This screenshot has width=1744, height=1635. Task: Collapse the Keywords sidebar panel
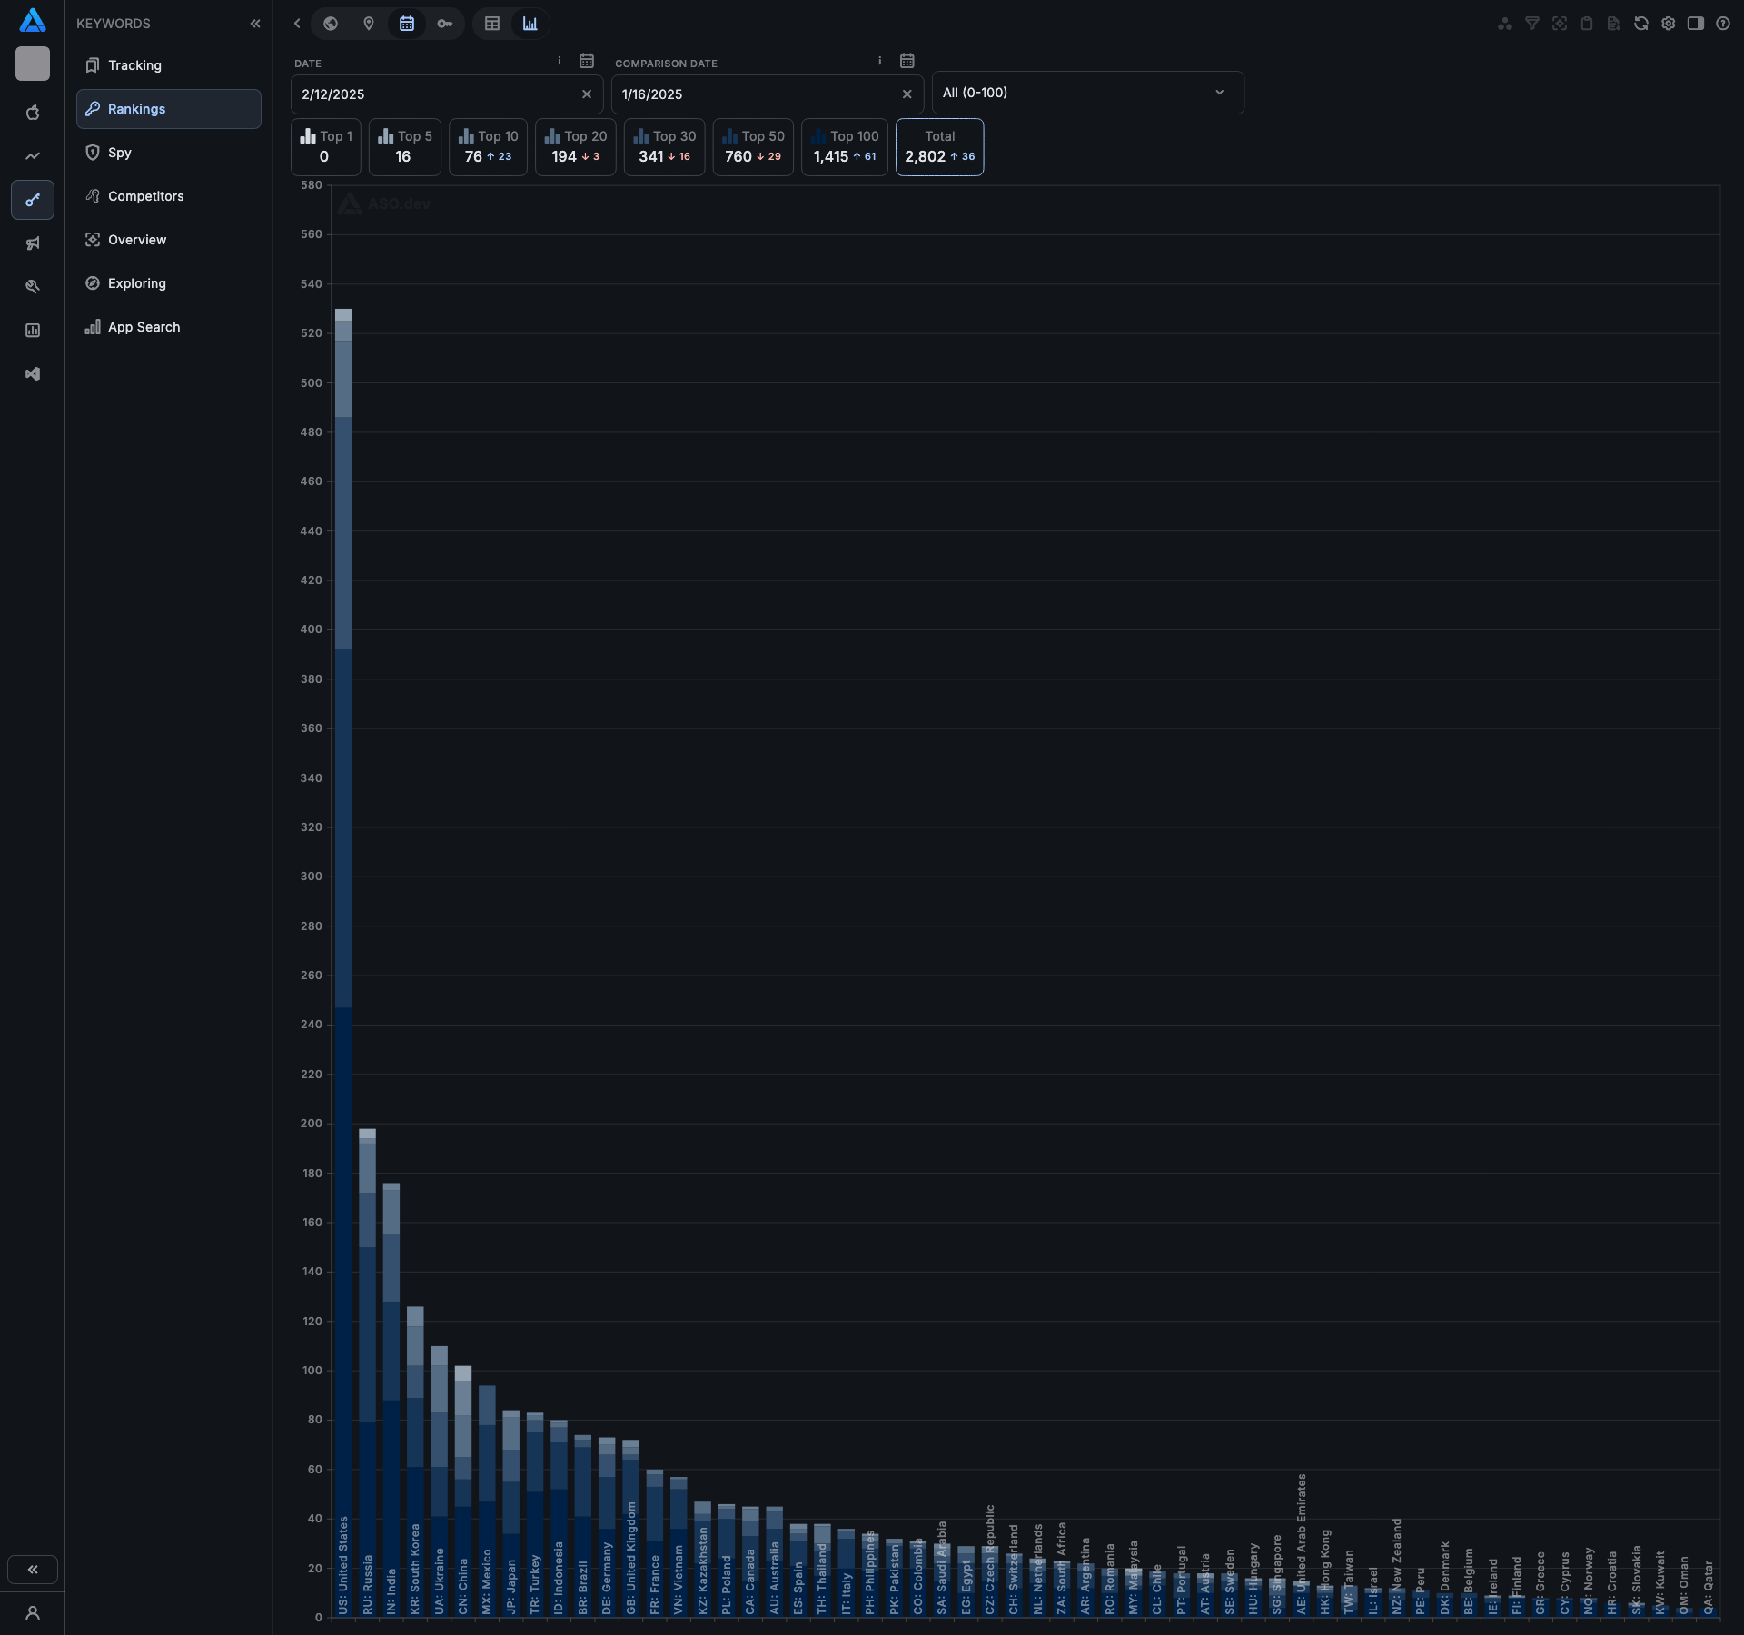(x=255, y=24)
